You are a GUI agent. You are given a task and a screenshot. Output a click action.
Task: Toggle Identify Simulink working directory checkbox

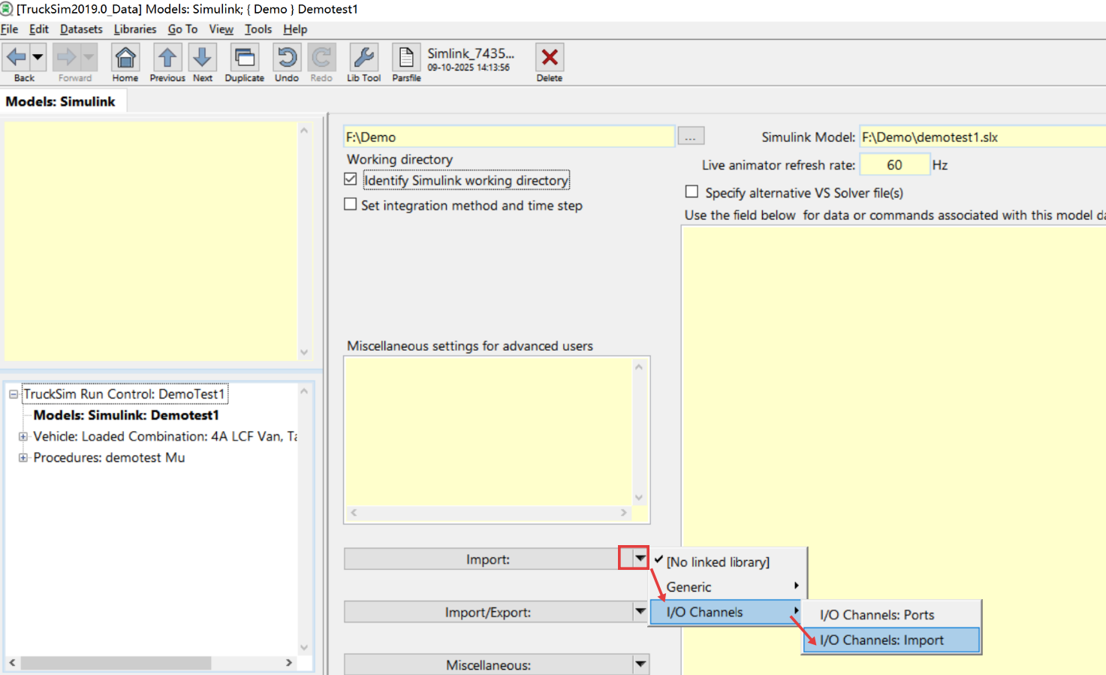tap(351, 179)
